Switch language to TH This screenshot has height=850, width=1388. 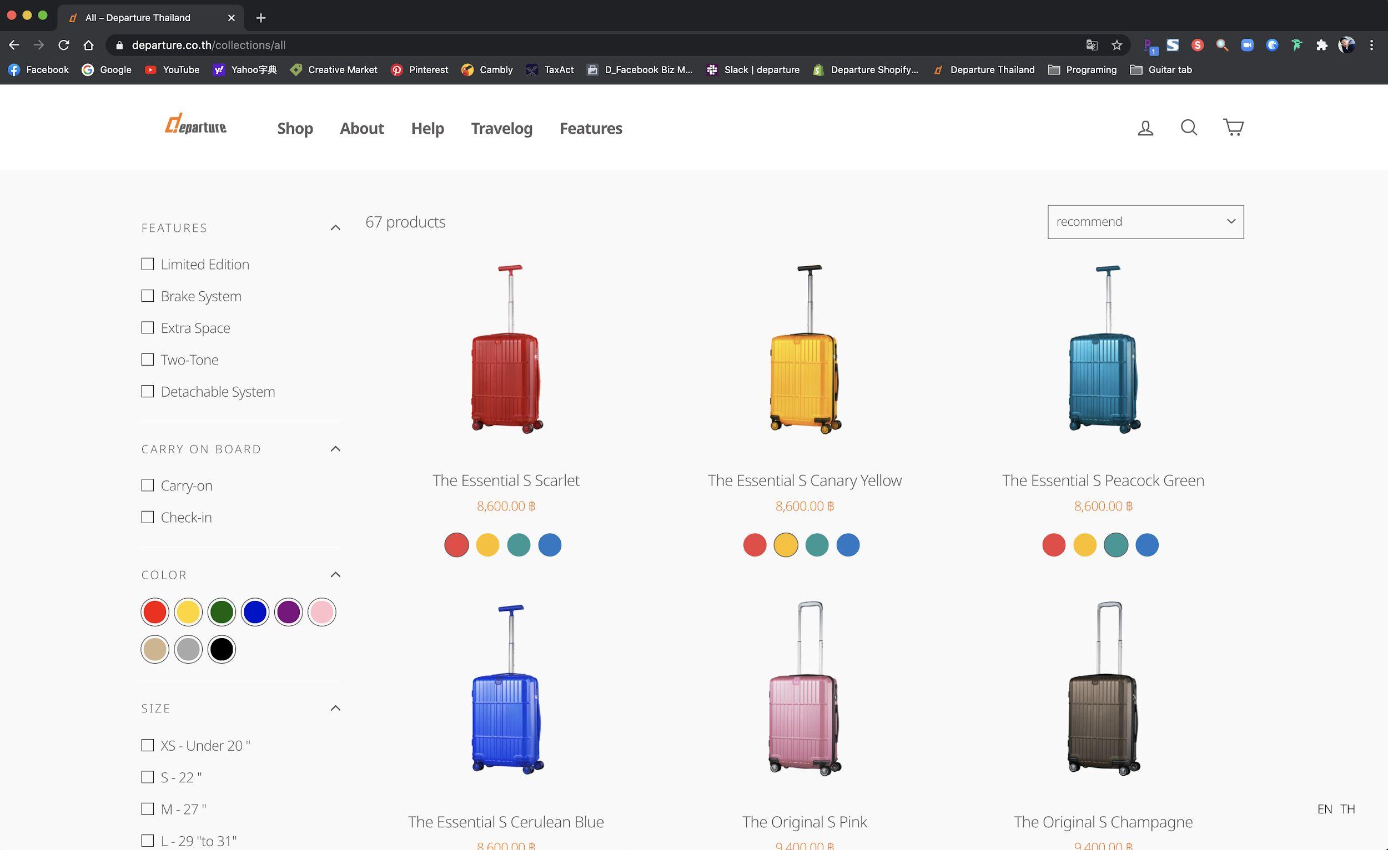[x=1347, y=809]
